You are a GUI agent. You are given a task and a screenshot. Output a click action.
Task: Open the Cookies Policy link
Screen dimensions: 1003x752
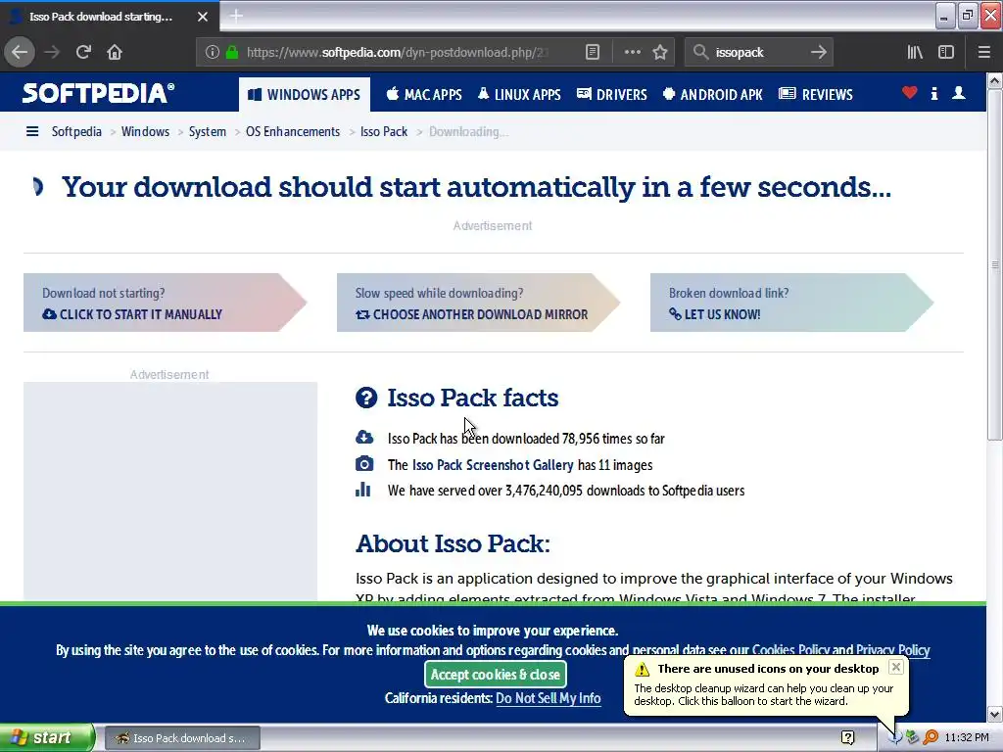790,650
